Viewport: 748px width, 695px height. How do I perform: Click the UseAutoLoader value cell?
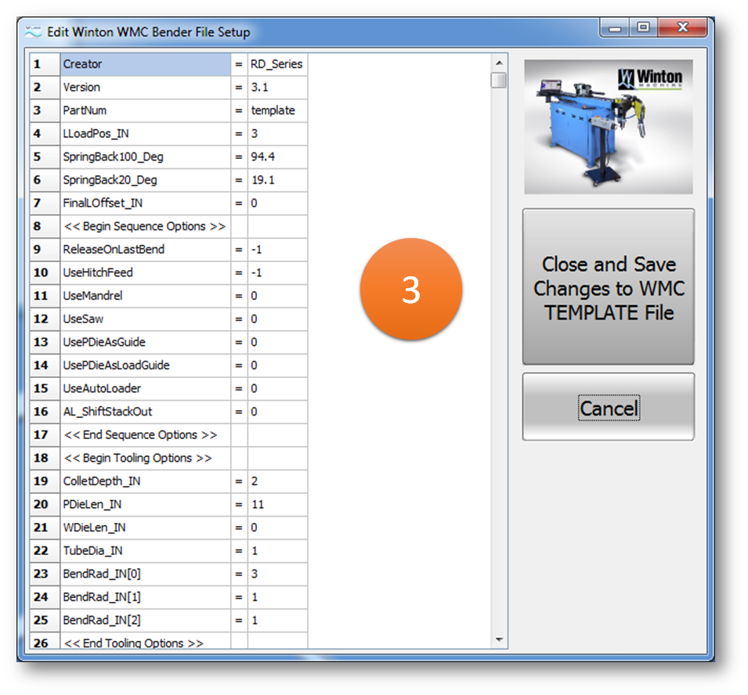click(x=277, y=388)
